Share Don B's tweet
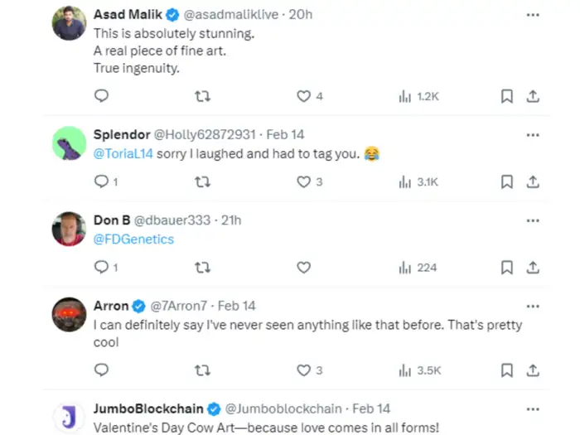The height and width of the screenshot is (435, 580). 533,267
